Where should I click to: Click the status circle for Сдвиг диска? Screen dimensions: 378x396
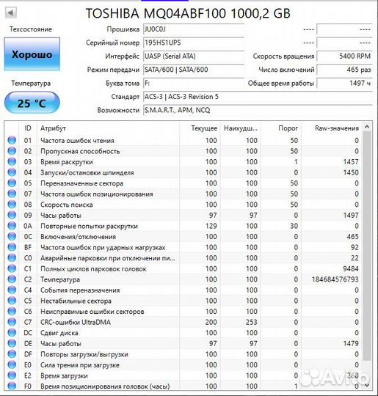(12, 333)
